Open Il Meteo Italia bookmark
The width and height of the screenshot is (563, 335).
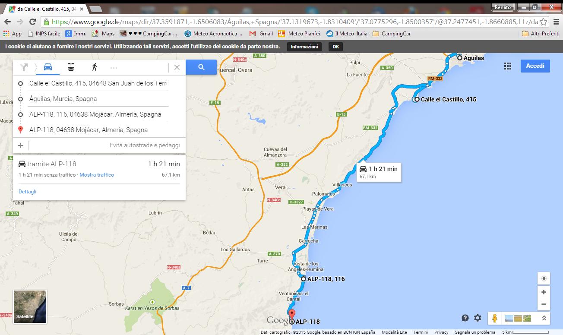(x=347, y=33)
